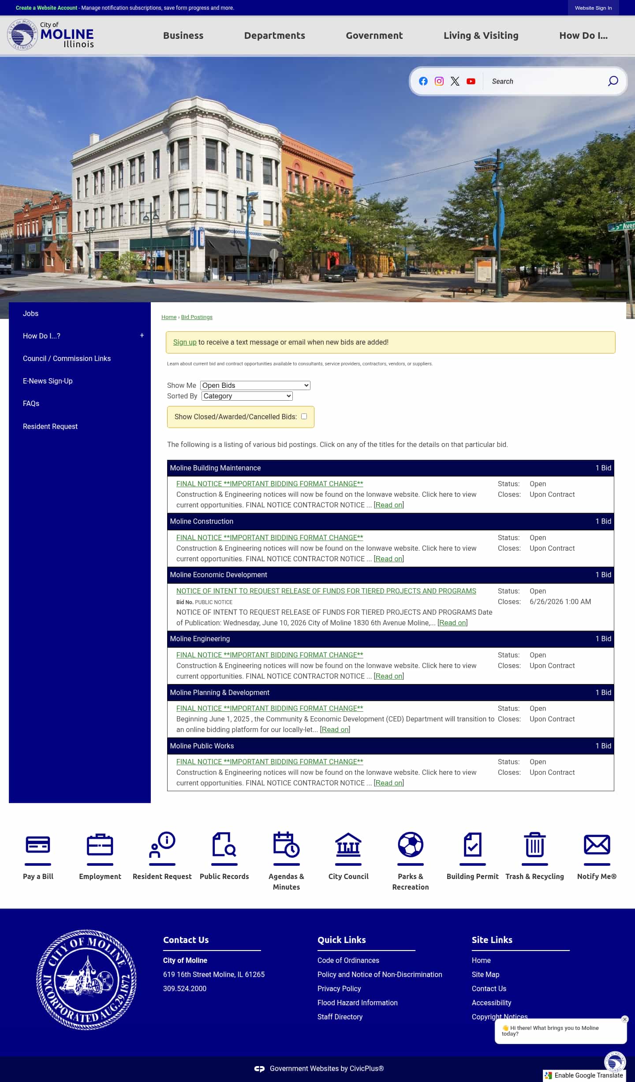This screenshot has width=635, height=1082.
Task: Open the Sorted By dropdown
Action: tap(247, 396)
